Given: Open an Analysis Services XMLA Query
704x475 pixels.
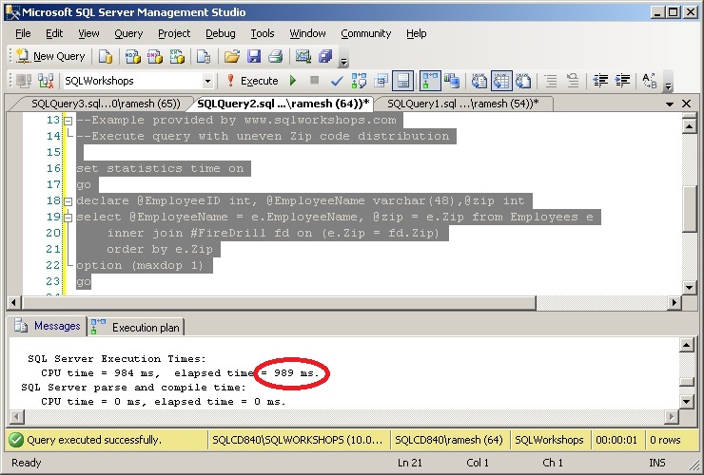Looking at the screenshot, I should 177,56.
